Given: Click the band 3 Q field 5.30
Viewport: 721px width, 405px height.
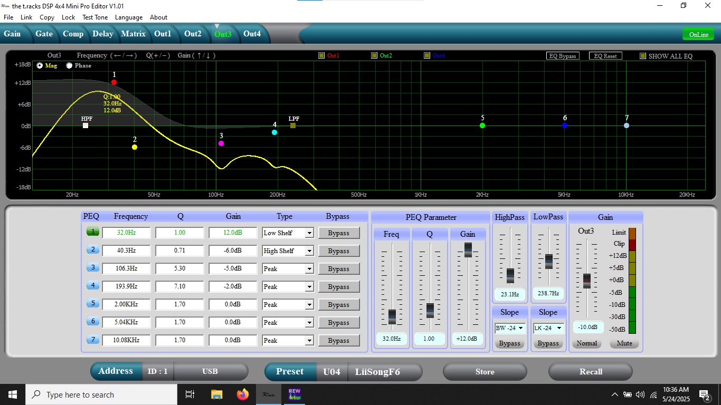Looking at the screenshot, I should click(x=179, y=268).
